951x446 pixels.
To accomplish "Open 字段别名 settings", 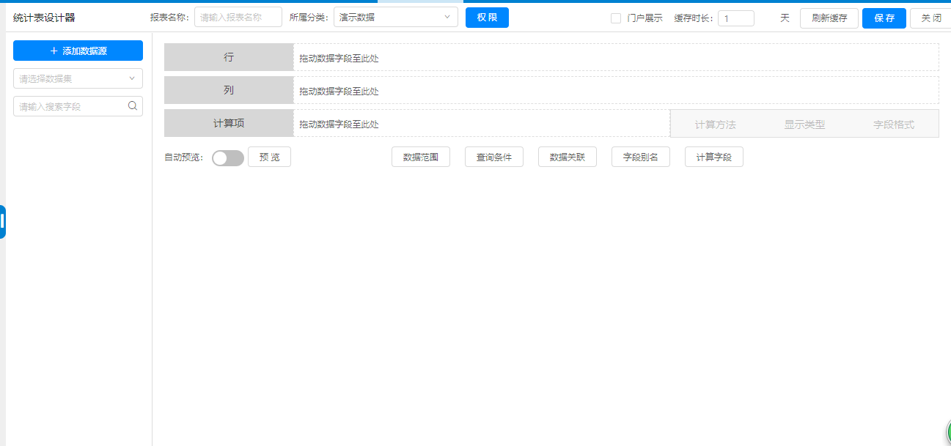I will point(641,157).
